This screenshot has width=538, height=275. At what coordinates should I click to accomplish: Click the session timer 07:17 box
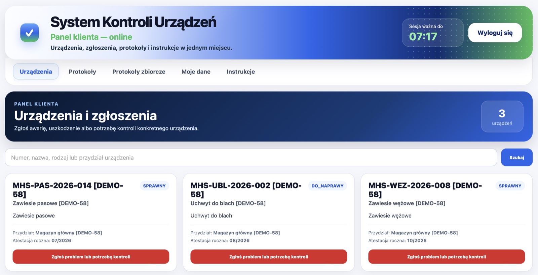point(432,33)
